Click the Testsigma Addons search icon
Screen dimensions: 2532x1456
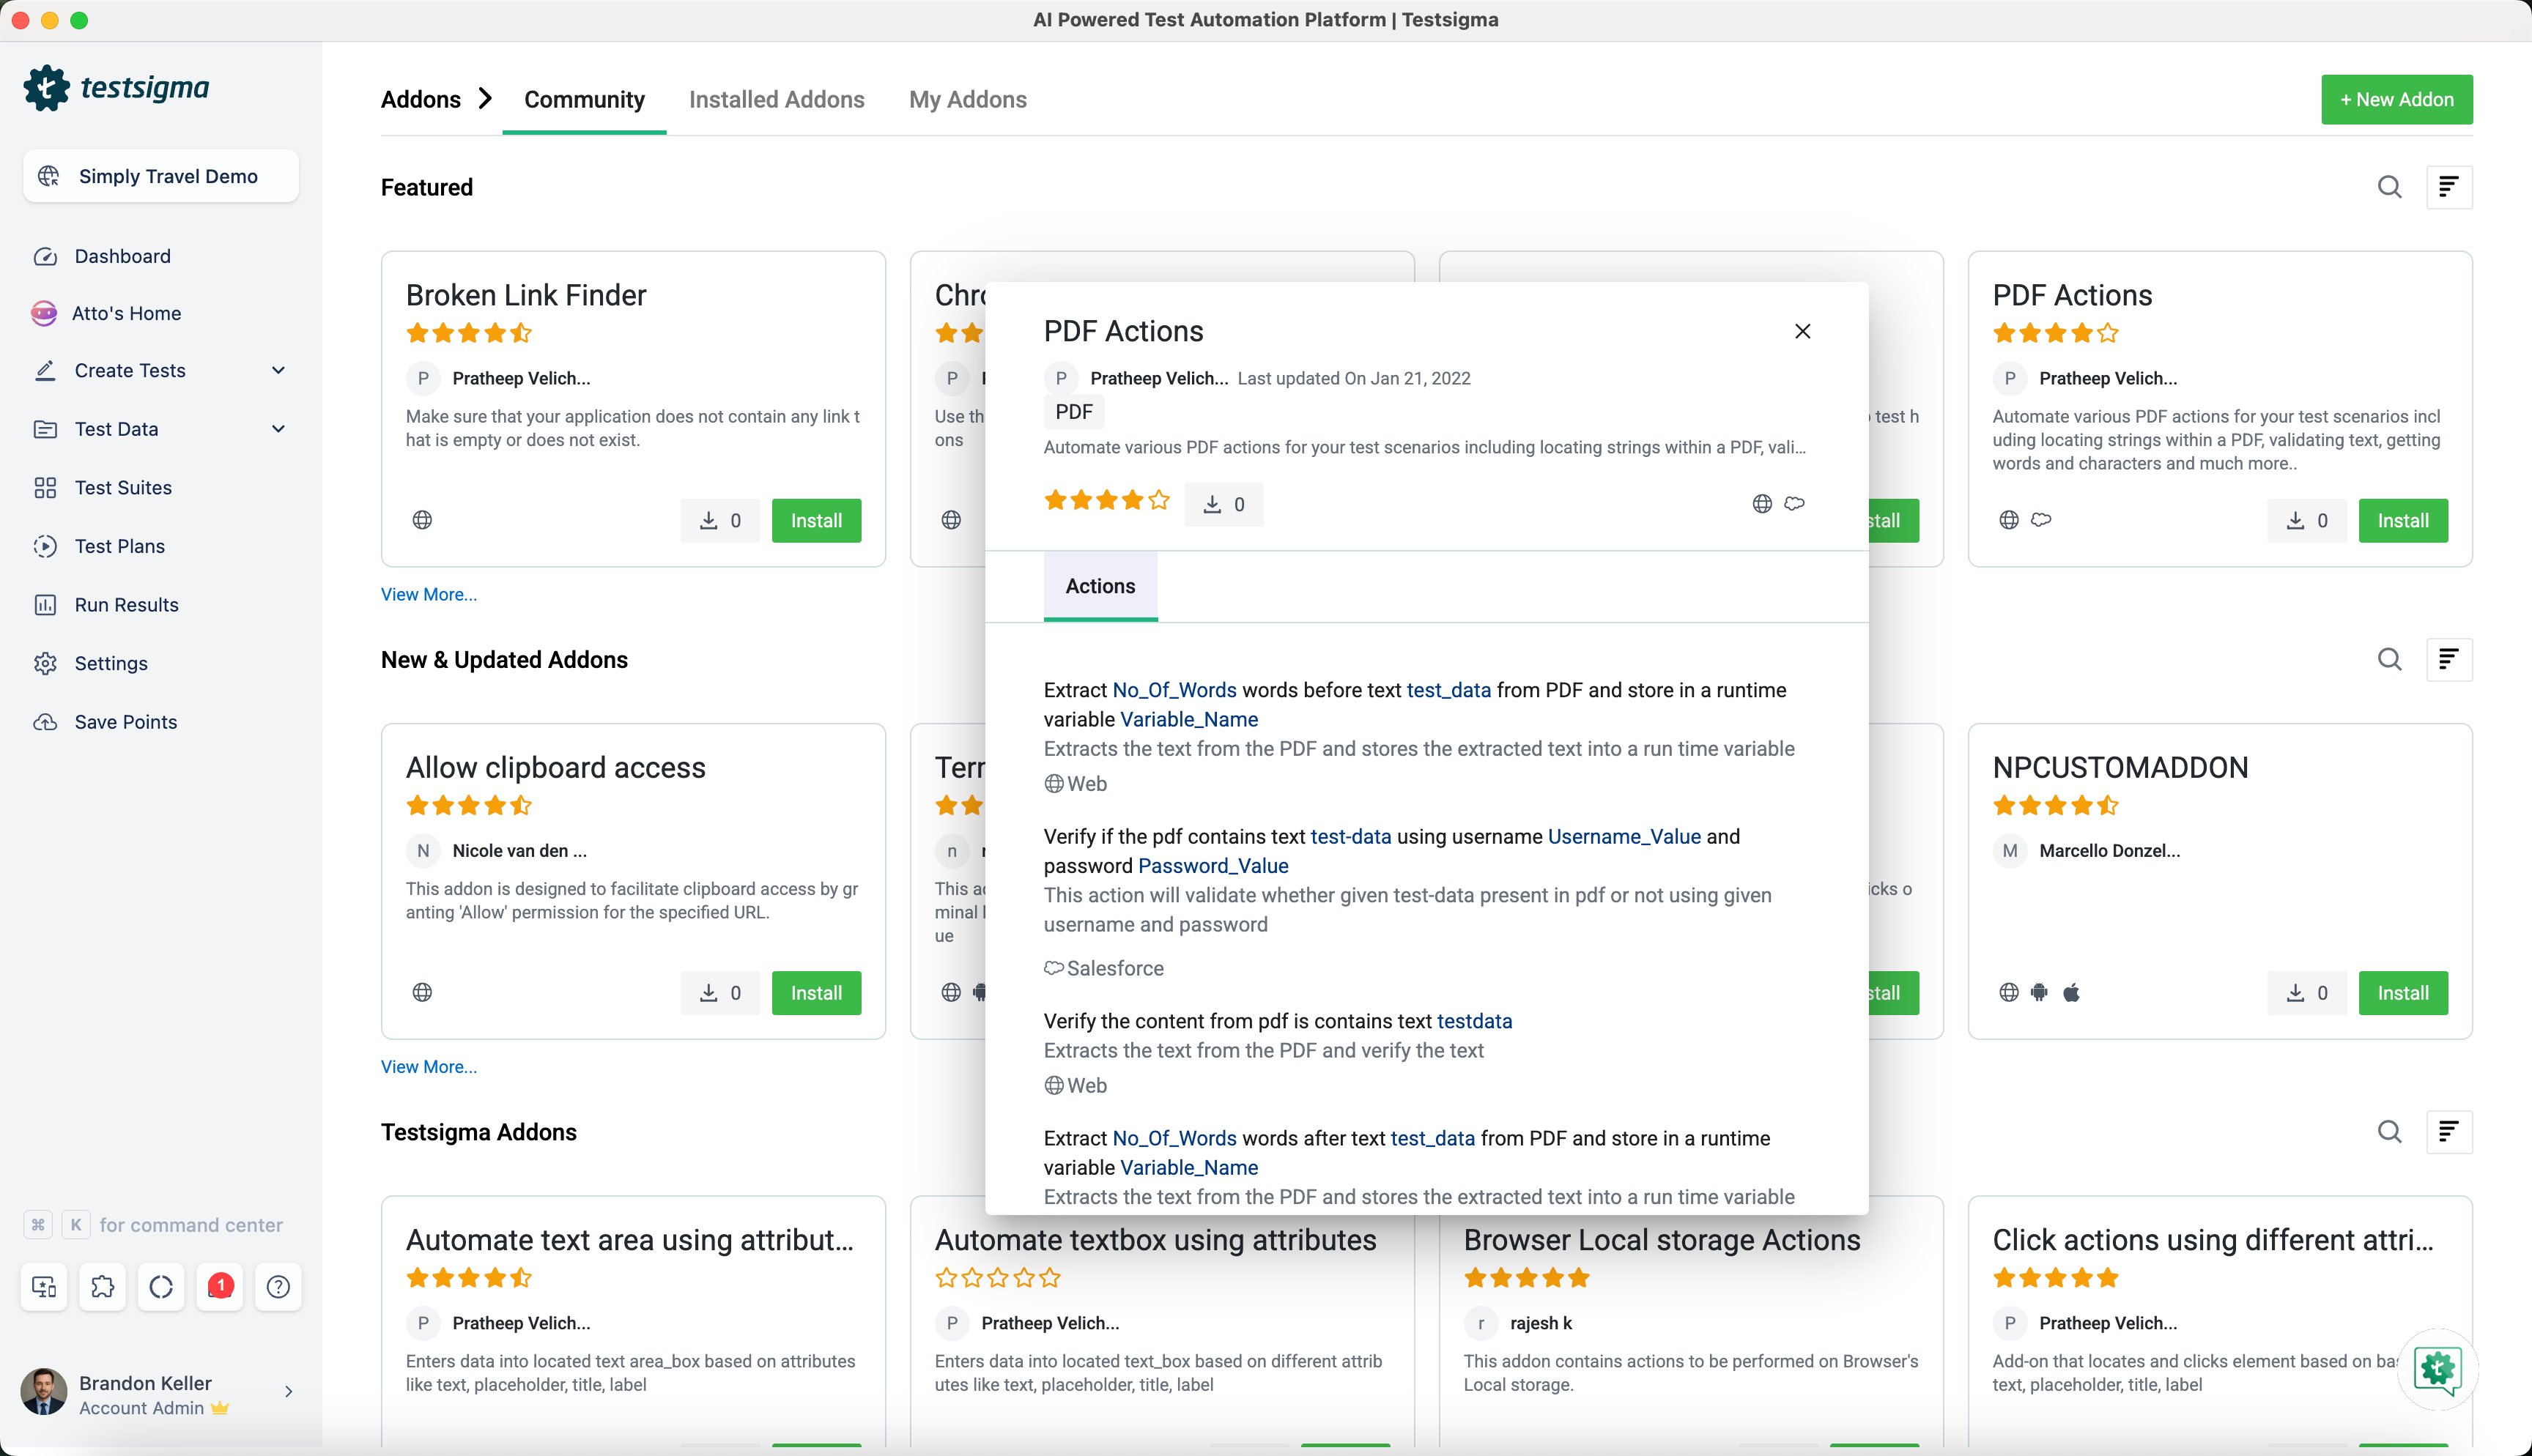click(2389, 1131)
